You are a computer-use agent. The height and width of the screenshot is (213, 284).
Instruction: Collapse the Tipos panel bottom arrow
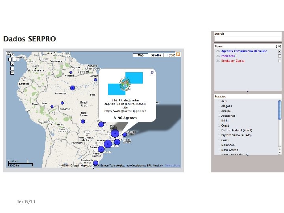tap(248, 92)
